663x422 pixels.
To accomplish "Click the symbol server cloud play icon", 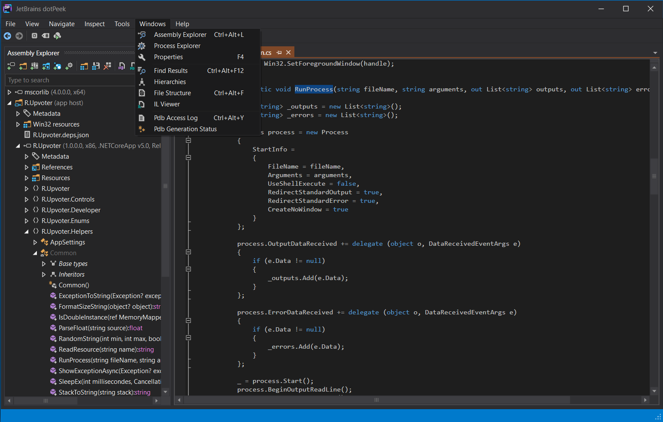I will point(57,36).
